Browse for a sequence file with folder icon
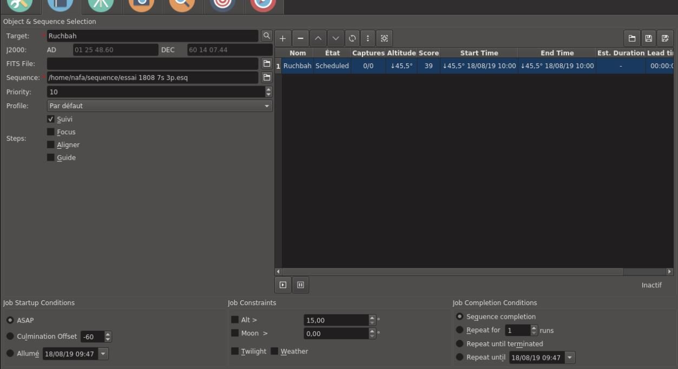Image resolution: width=678 pixels, height=369 pixels. (x=266, y=77)
